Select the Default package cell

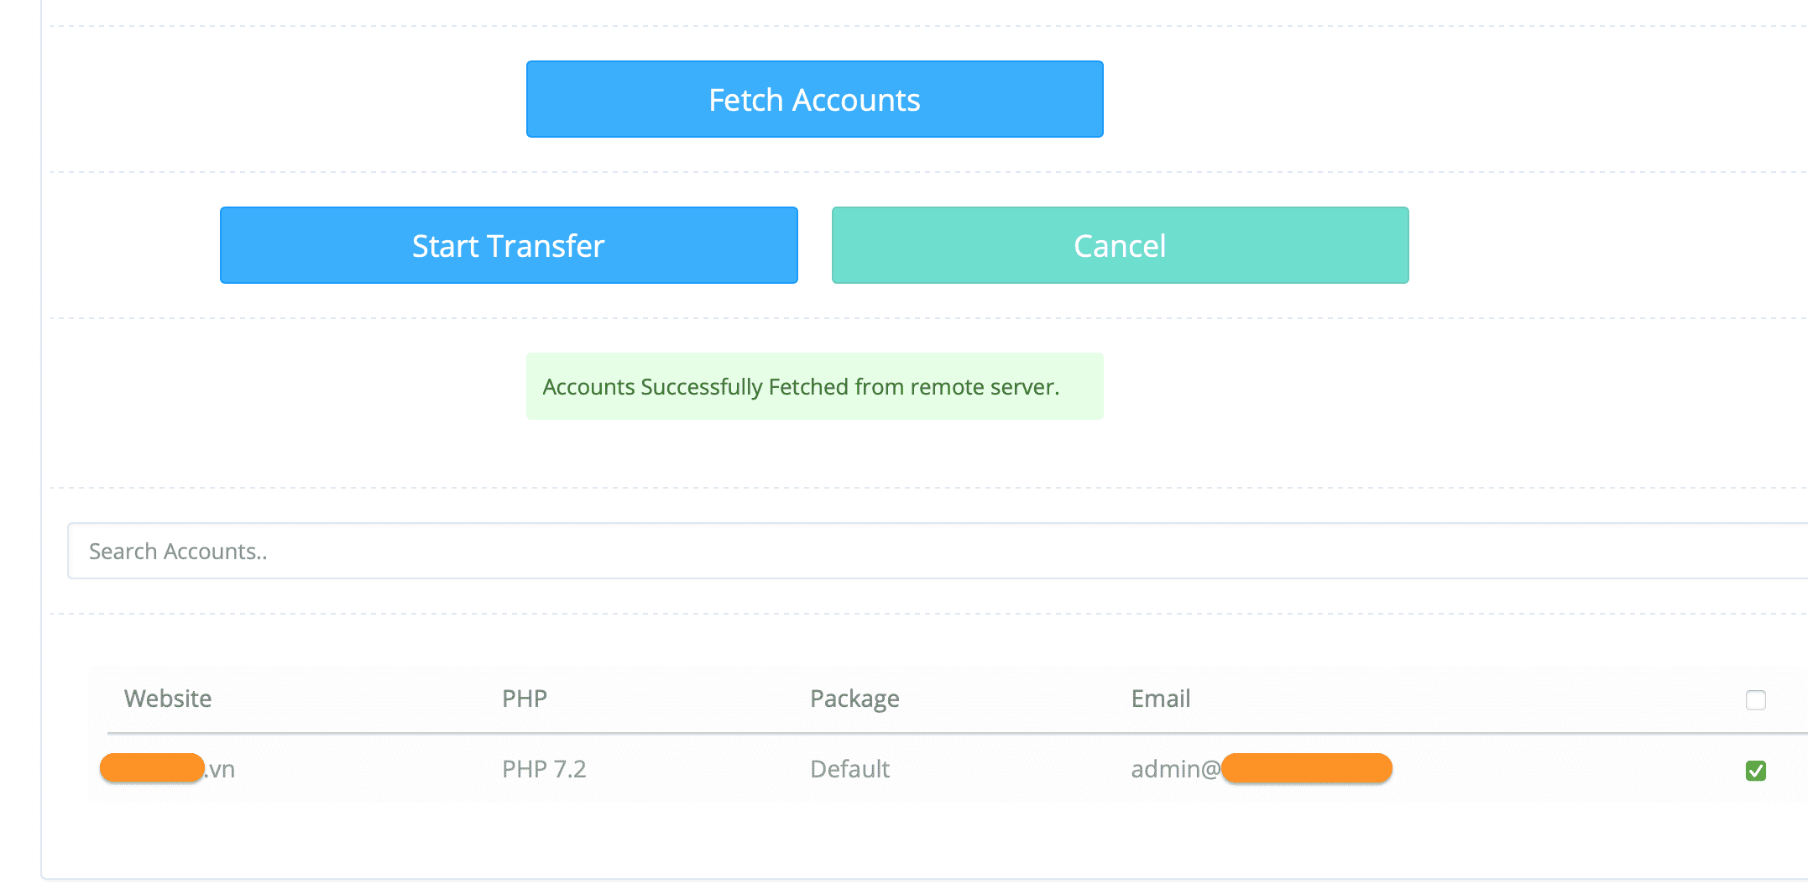click(x=849, y=769)
